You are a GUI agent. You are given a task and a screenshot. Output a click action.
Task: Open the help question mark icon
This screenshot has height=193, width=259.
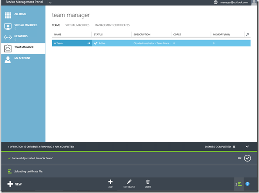point(248,184)
